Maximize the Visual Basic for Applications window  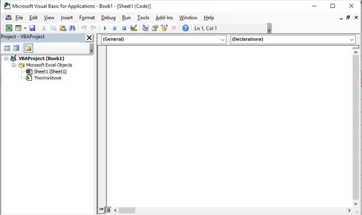(x=333, y=6)
